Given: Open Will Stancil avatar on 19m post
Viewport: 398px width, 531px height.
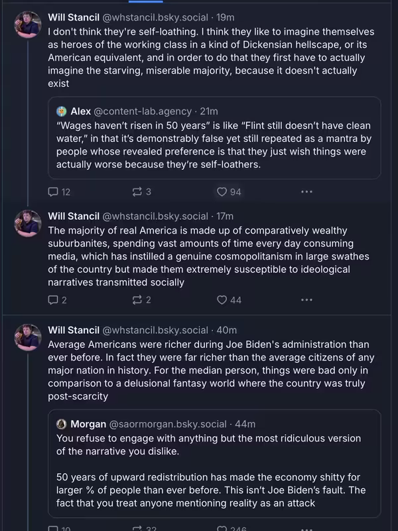Looking at the screenshot, I should (28, 25).
